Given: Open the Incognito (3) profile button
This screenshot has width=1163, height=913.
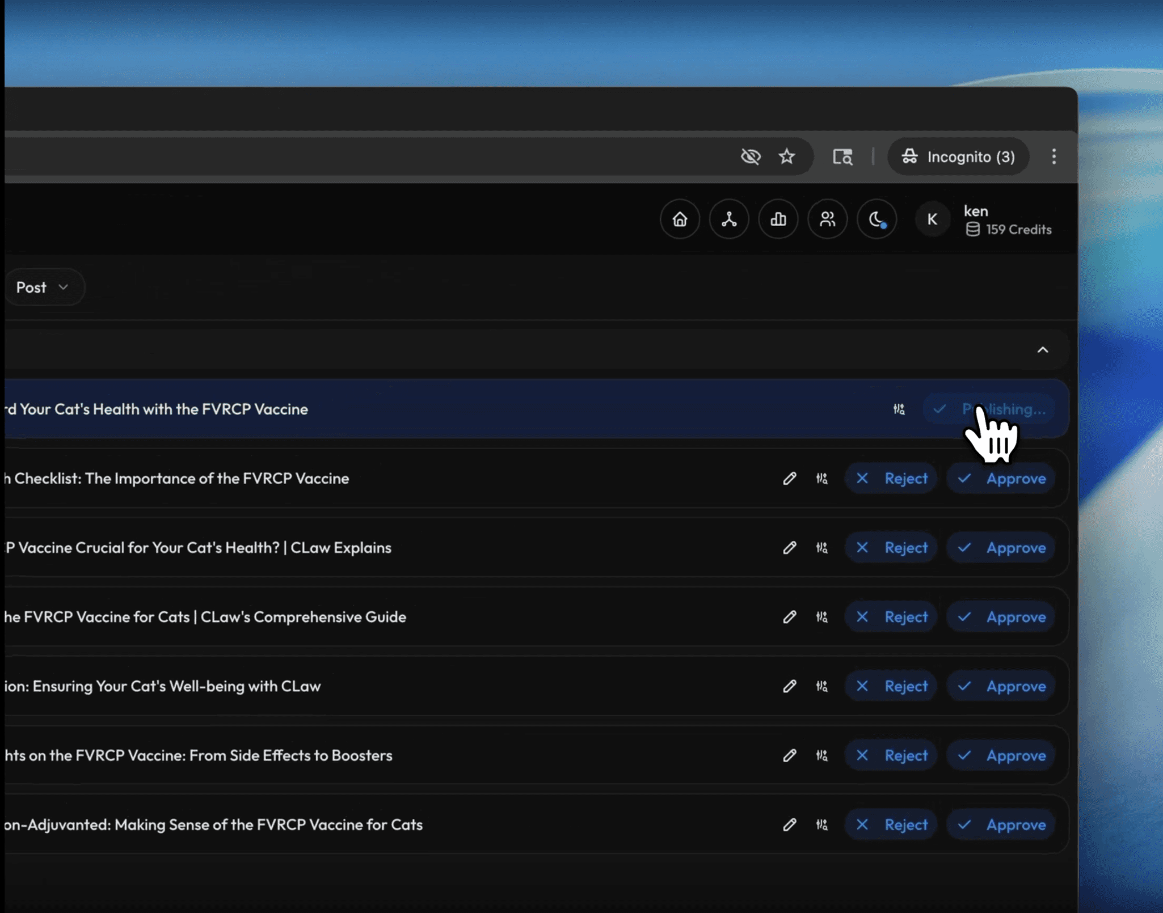Looking at the screenshot, I should (x=958, y=157).
